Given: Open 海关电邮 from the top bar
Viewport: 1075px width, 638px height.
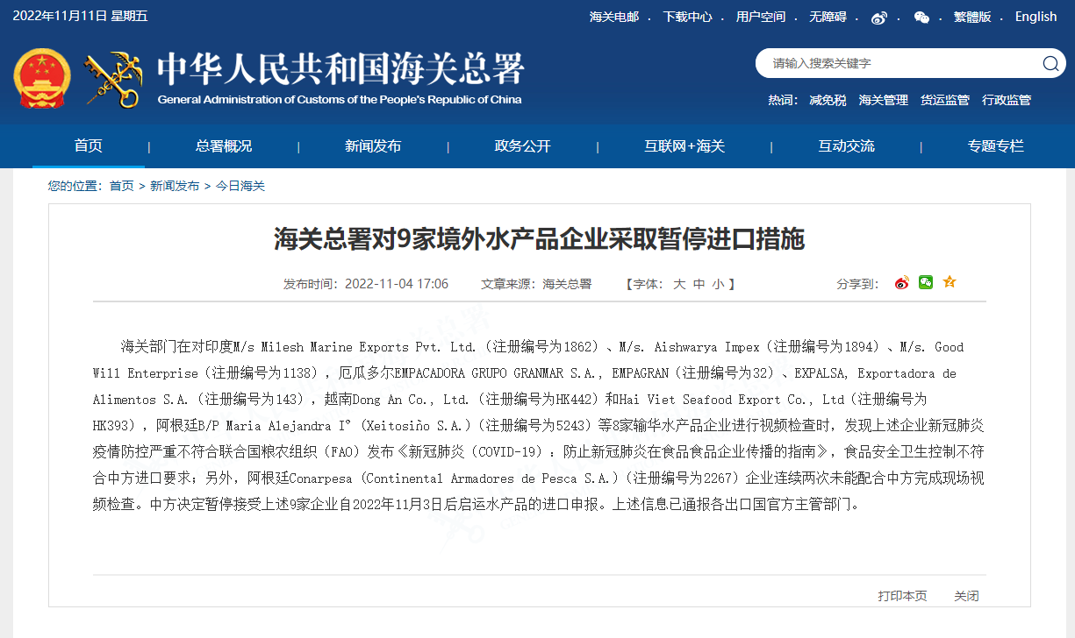Looking at the screenshot, I should click(x=615, y=17).
